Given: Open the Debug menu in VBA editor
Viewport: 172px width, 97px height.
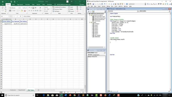Looking at the screenshot, I should [x=108, y=6].
